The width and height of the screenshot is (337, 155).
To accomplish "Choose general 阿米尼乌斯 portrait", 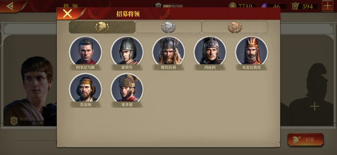I will (x=85, y=51).
